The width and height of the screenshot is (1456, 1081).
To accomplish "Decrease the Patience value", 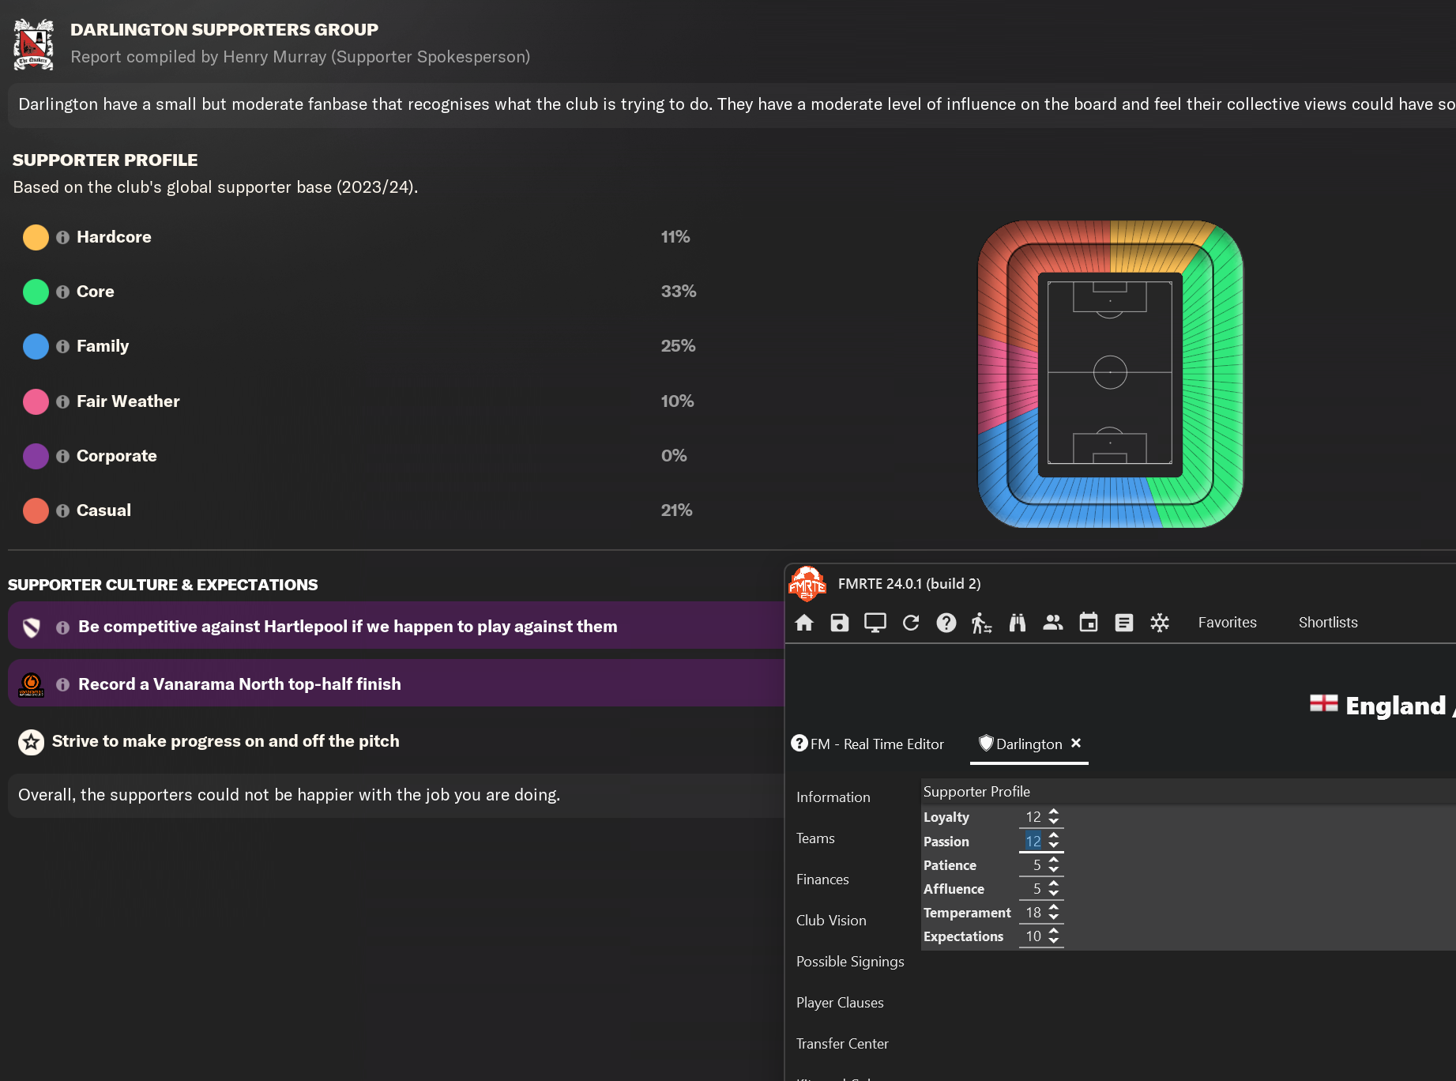I will (1054, 870).
